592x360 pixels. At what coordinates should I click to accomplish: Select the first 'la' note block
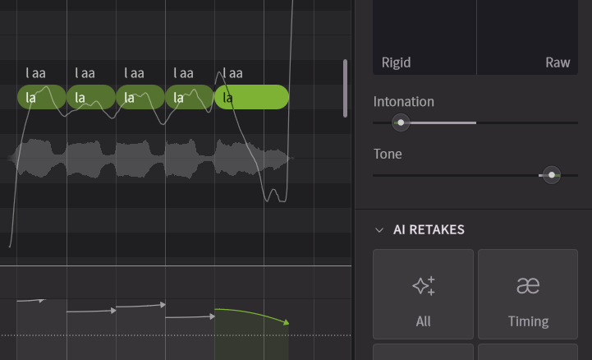tap(41, 98)
